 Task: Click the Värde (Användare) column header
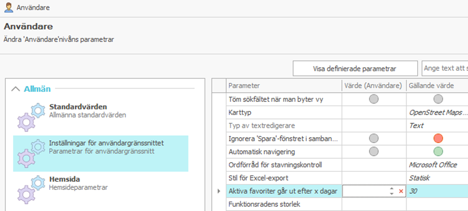coord(373,86)
